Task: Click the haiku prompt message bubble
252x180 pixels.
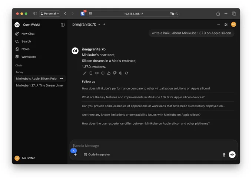Action: 191,33
